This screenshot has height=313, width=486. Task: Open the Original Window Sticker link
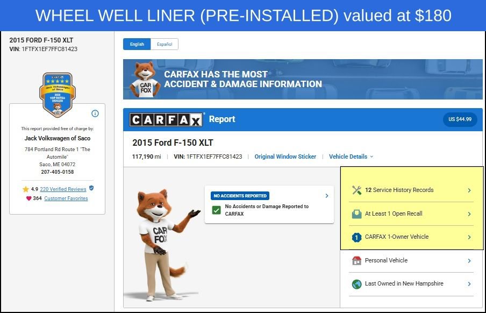(285, 156)
